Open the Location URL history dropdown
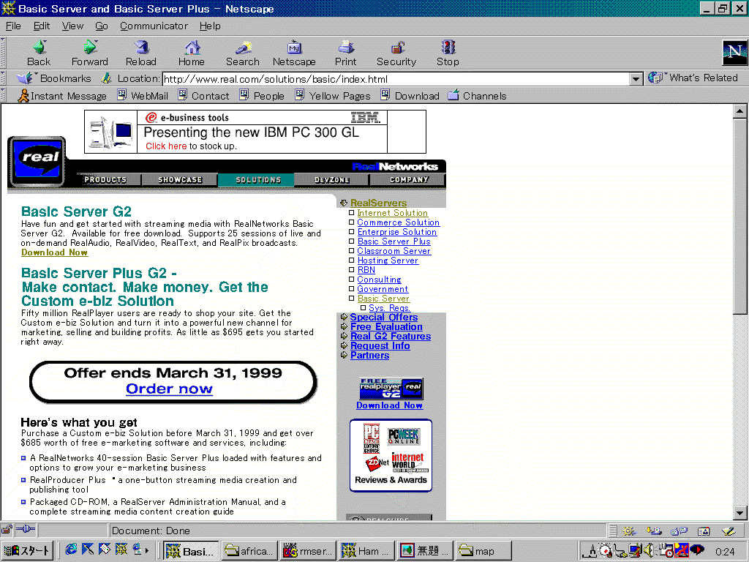Viewport: 749px width, 562px height. 636,79
